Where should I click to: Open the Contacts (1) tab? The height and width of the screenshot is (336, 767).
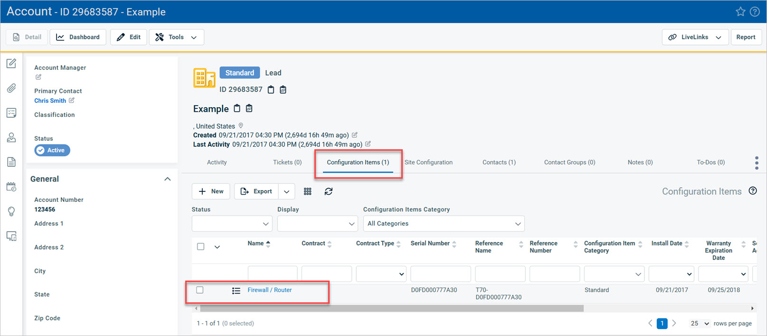click(499, 163)
